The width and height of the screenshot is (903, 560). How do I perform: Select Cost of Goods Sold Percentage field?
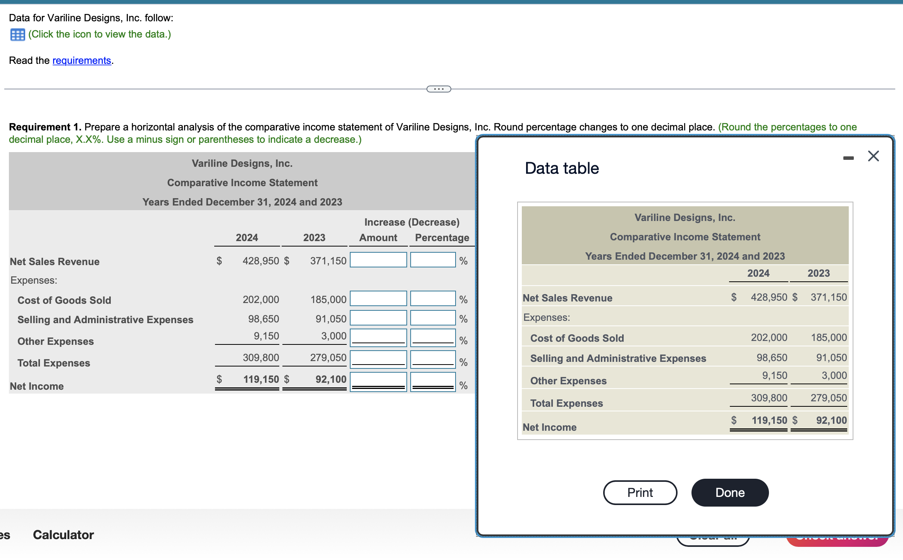(x=433, y=298)
